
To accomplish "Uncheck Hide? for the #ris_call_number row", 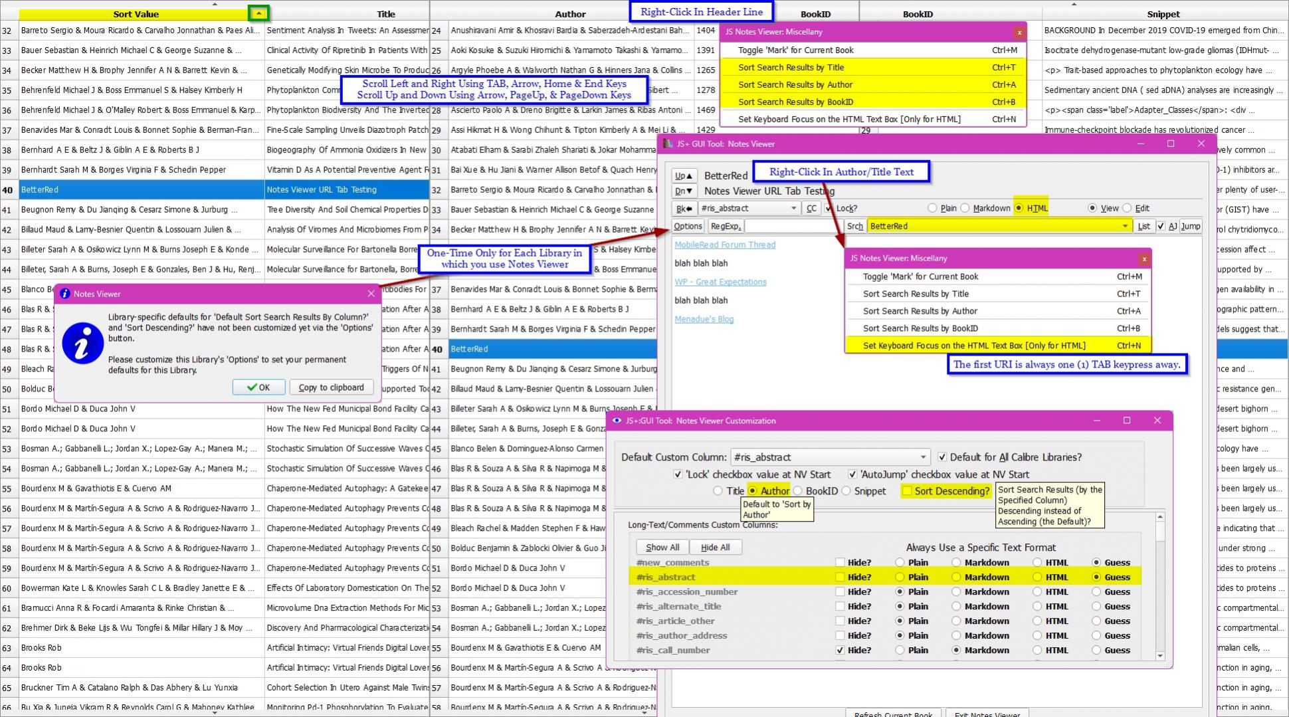I will click(840, 651).
